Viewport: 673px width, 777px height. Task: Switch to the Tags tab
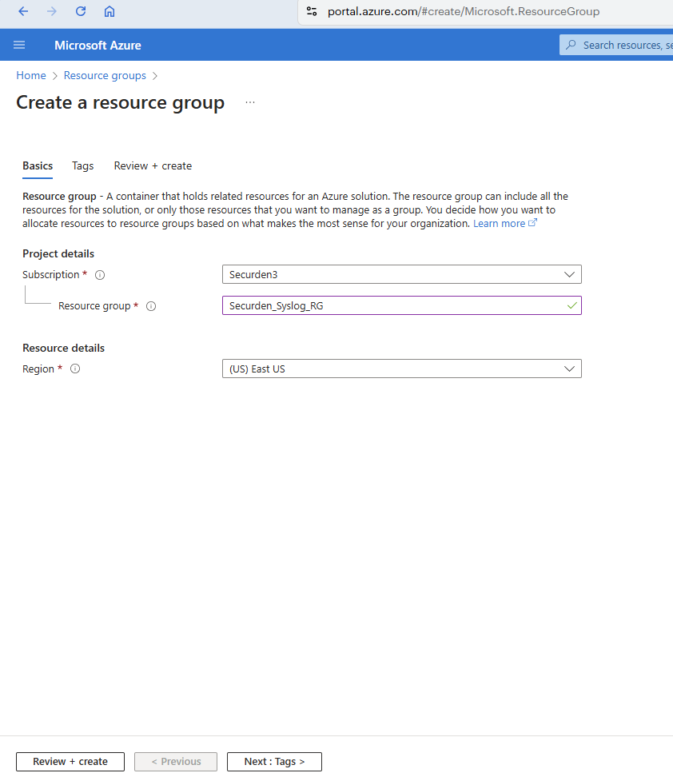pos(83,166)
